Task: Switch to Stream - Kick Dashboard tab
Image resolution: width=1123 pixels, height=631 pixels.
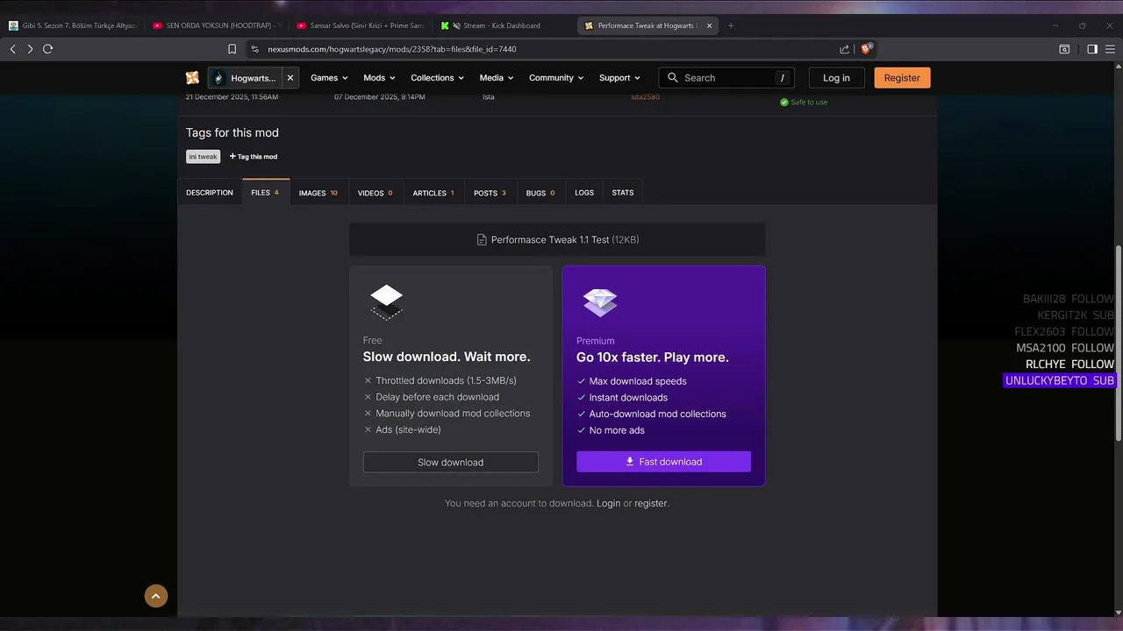Action: point(502,25)
